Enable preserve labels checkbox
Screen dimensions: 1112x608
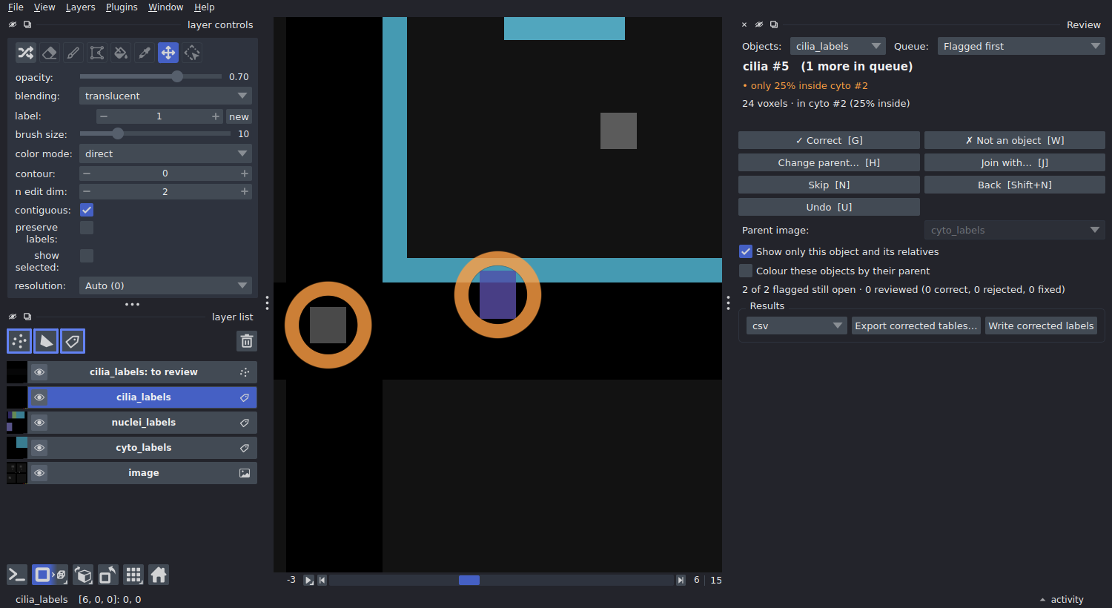(87, 228)
